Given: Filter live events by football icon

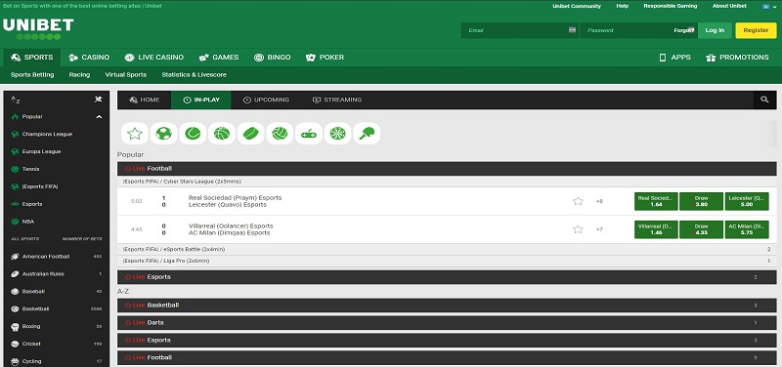Looking at the screenshot, I should click(163, 134).
